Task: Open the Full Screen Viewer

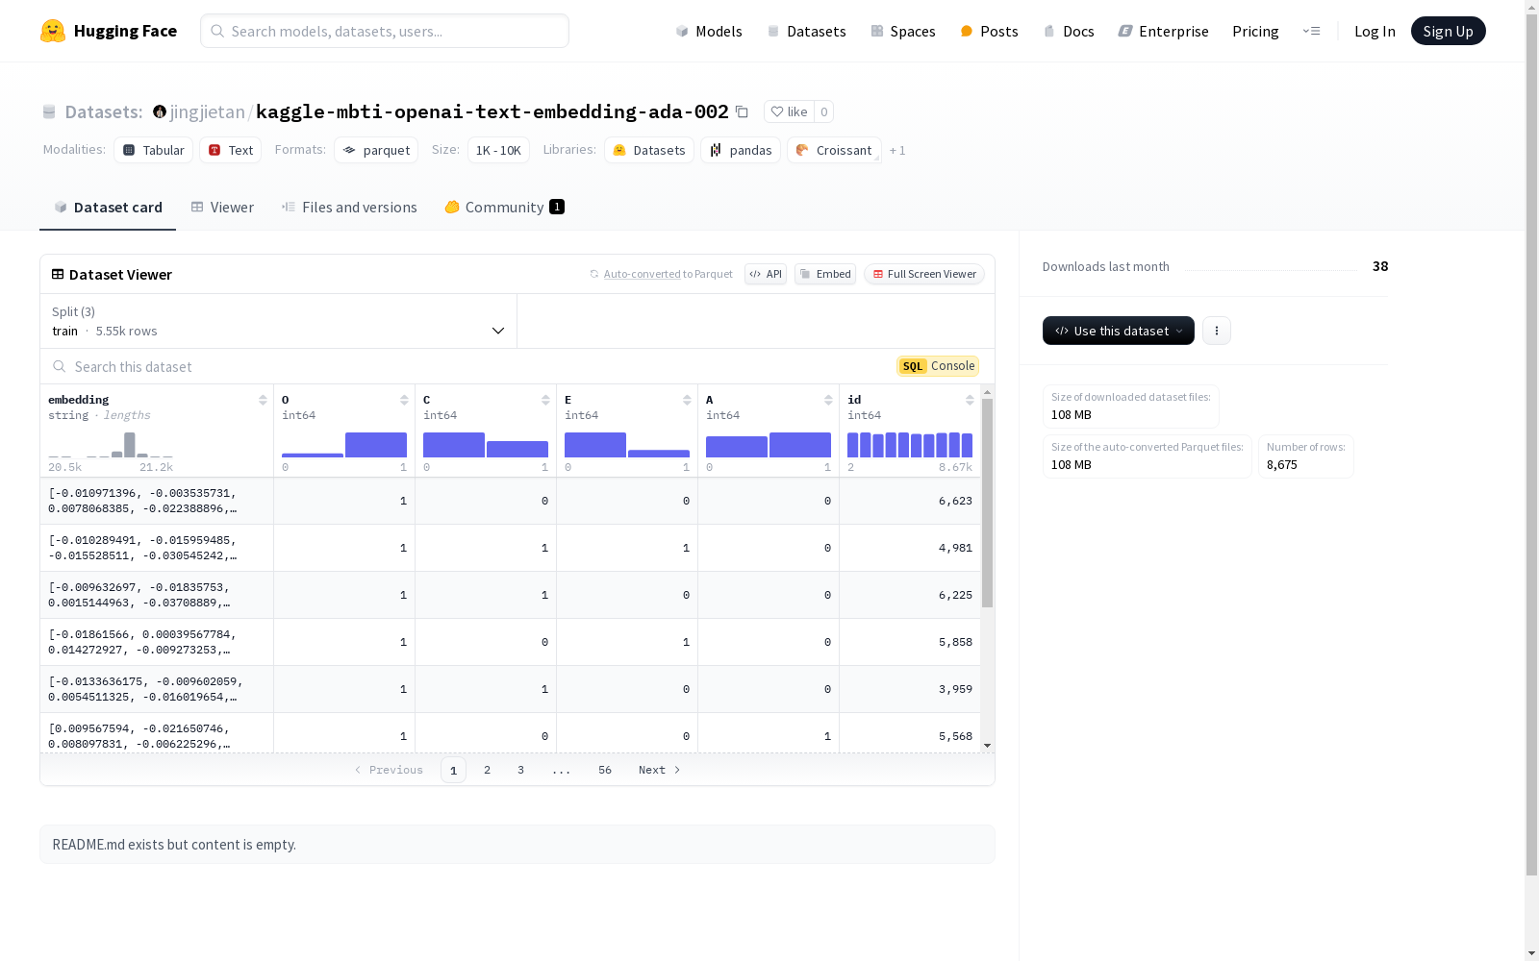Action: pyautogui.click(x=923, y=274)
